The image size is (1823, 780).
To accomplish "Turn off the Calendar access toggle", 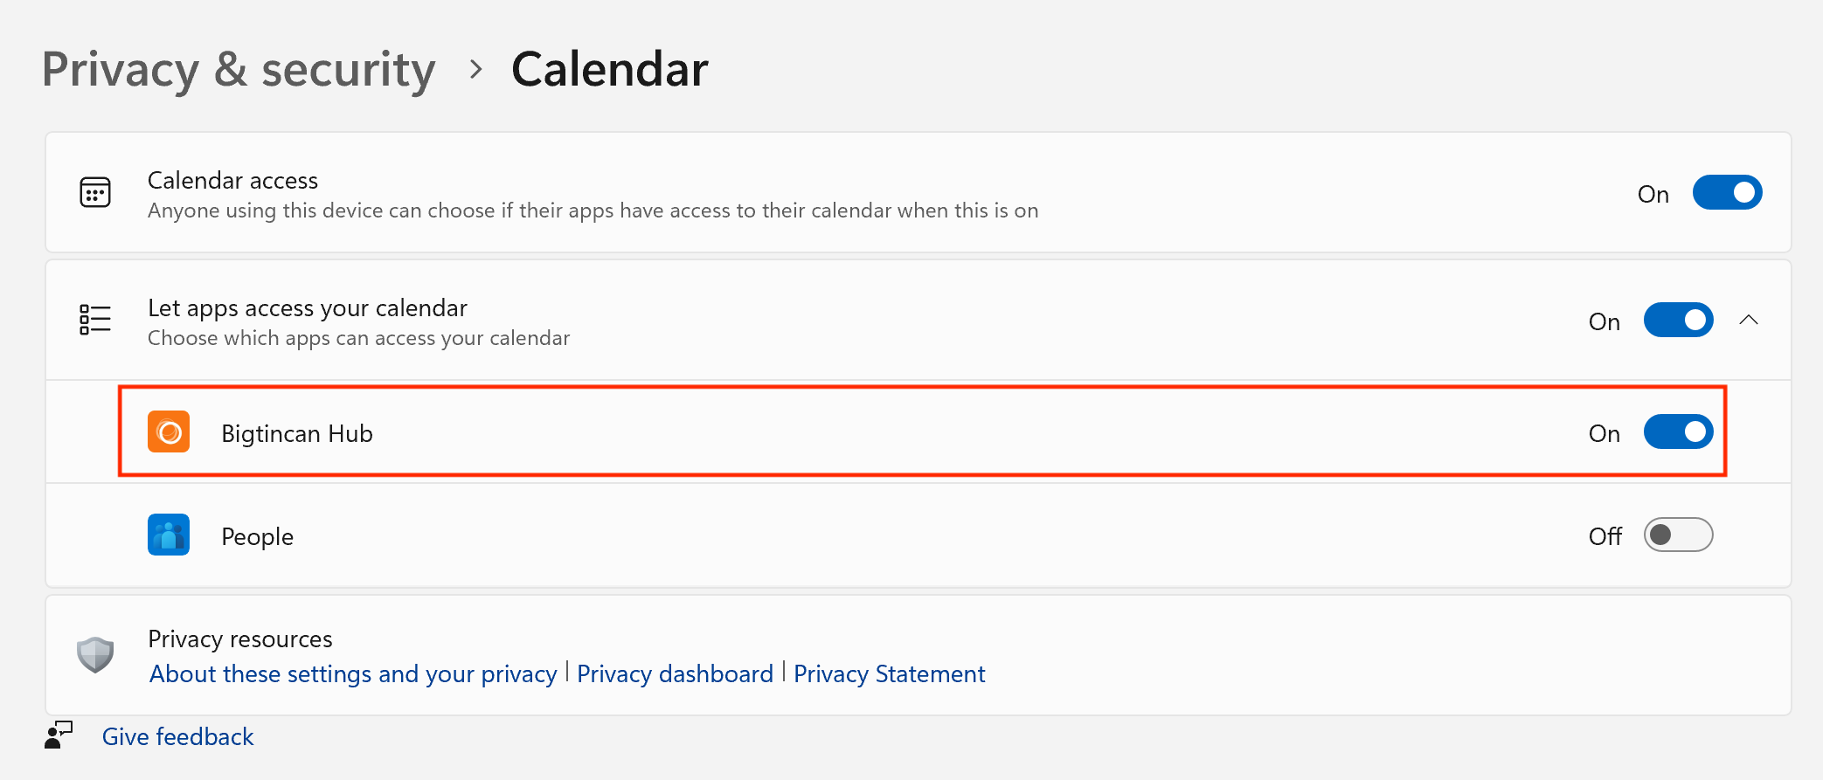I will click(x=1727, y=192).
